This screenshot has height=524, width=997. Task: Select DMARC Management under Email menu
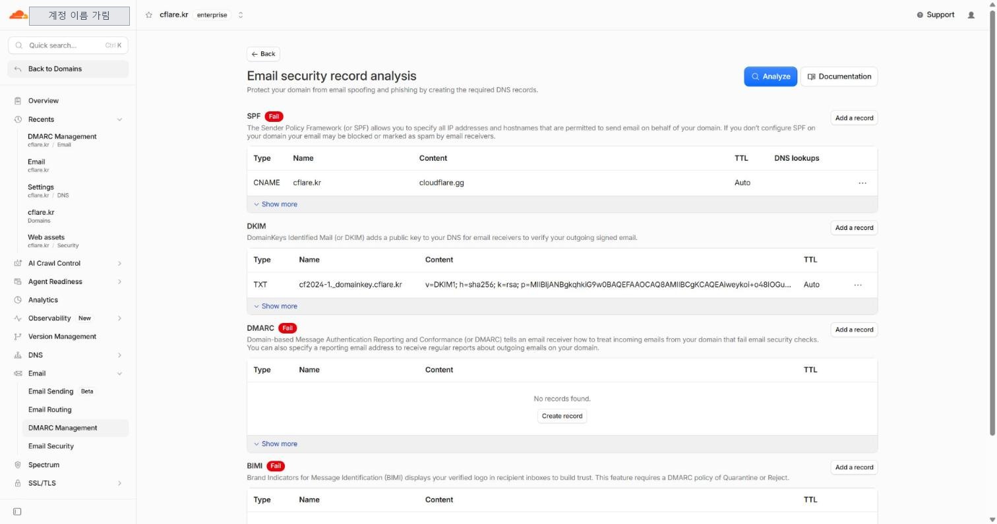point(75,428)
